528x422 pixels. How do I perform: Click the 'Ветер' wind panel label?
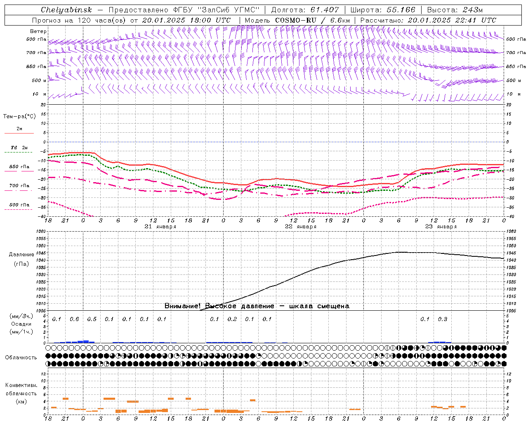point(38,31)
